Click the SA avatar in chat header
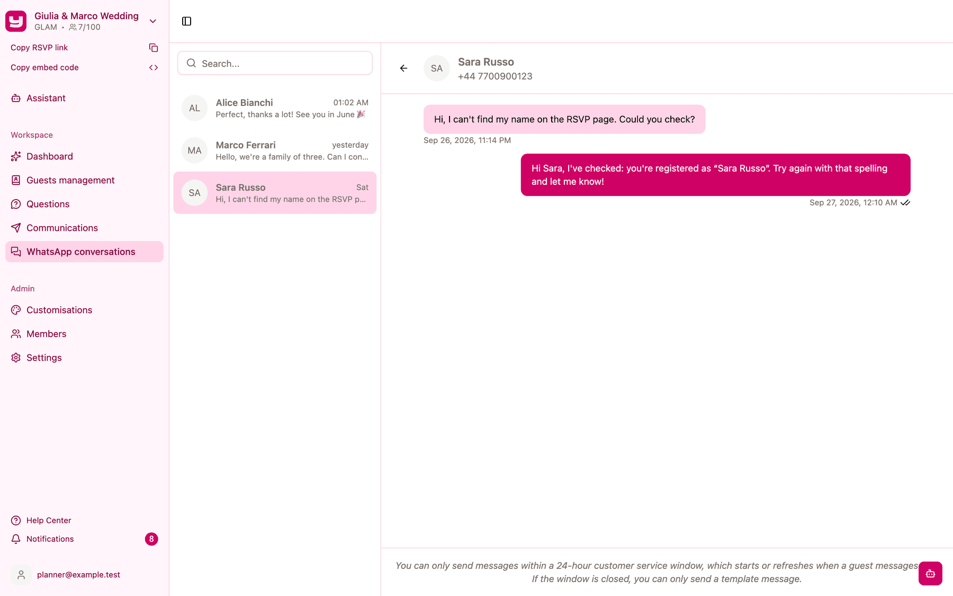The image size is (953, 596). [x=437, y=68]
